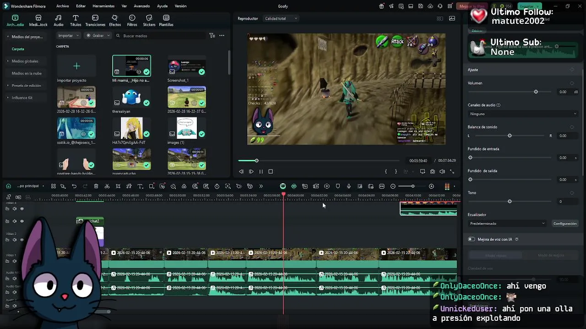Open the Ecualizador Predeterminado dropdown

pyautogui.click(x=507, y=223)
